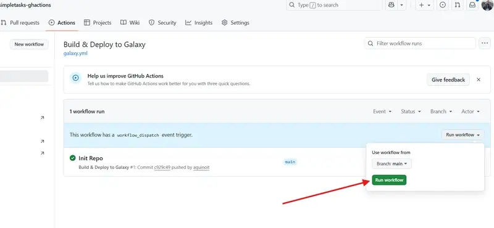The width and height of the screenshot is (494, 228).
Task: Open the three-dot workflow options menu
Action: (485, 43)
